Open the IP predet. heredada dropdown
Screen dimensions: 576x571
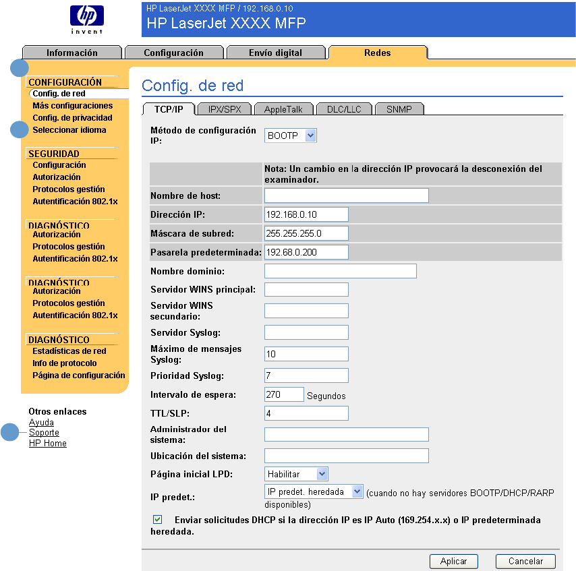pos(314,491)
